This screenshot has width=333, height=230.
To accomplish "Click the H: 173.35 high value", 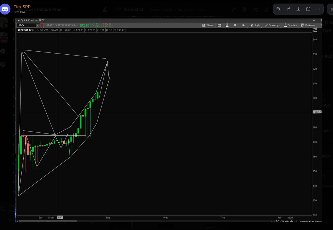I will coord(78,30).
